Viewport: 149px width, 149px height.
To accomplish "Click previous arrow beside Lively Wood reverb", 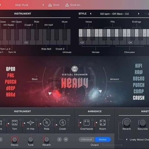I will click(126, 140).
